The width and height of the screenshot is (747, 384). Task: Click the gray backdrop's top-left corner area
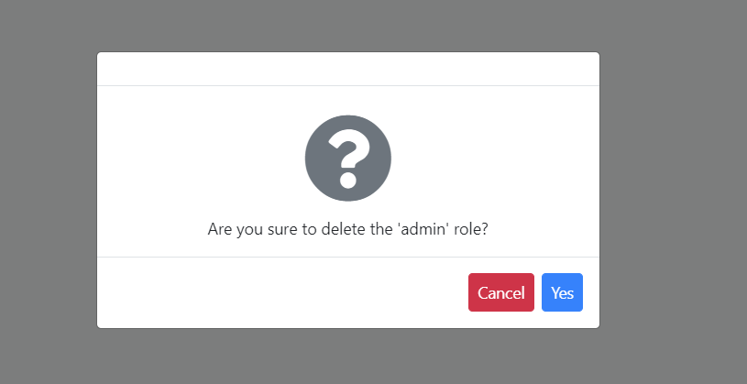coord(23,18)
